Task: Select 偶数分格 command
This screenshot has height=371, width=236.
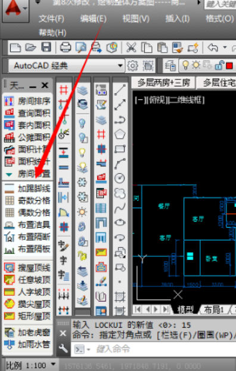Action: pyautogui.click(x=27, y=213)
